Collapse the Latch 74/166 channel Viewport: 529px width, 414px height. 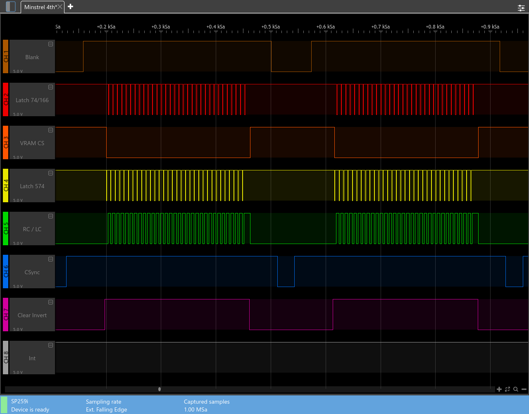click(x=50, y=87)
